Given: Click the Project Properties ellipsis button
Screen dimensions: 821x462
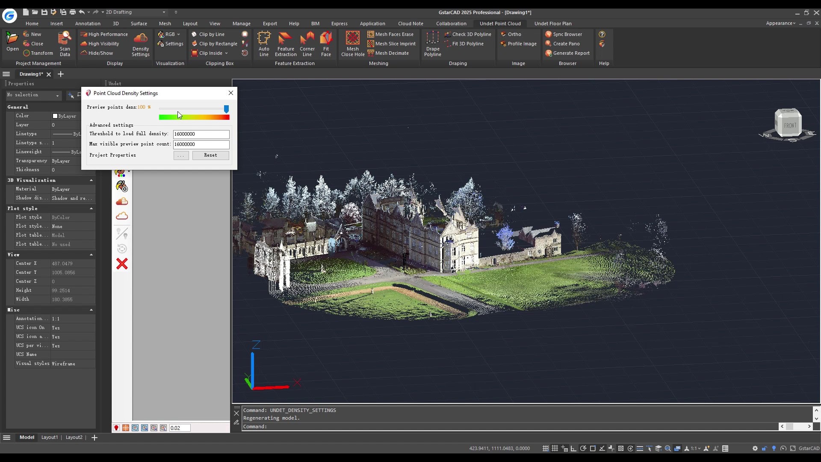Looking at the screenshot, I should [x=181, y=155].
